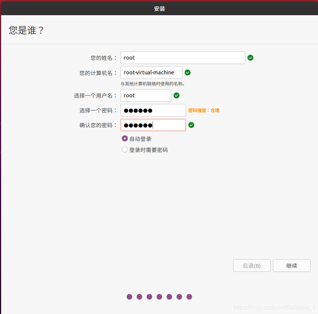Click the last purple progress dot
Screen dimensions: 318x314
[189, 297]
